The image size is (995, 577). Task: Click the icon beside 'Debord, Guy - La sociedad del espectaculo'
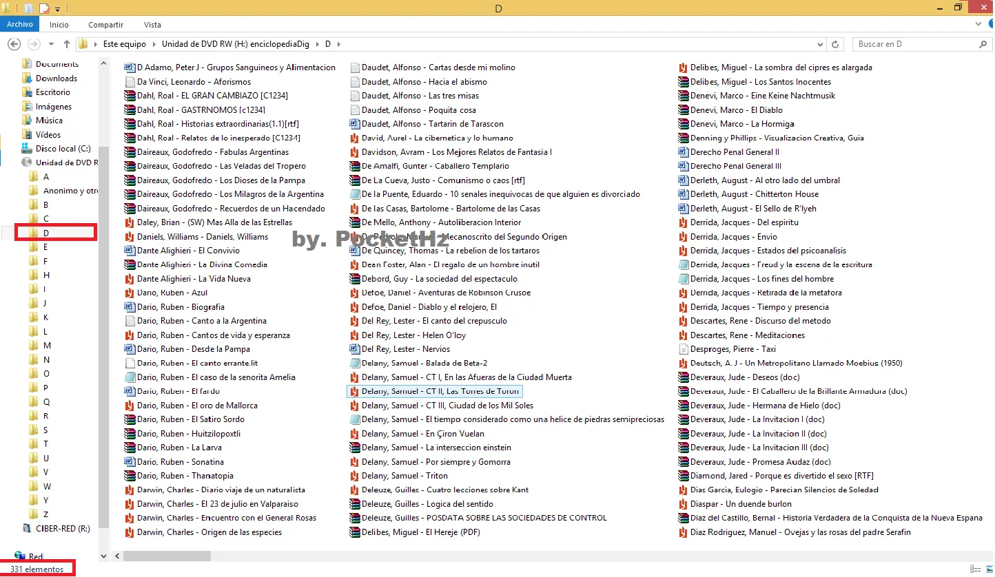click(355, 279)
